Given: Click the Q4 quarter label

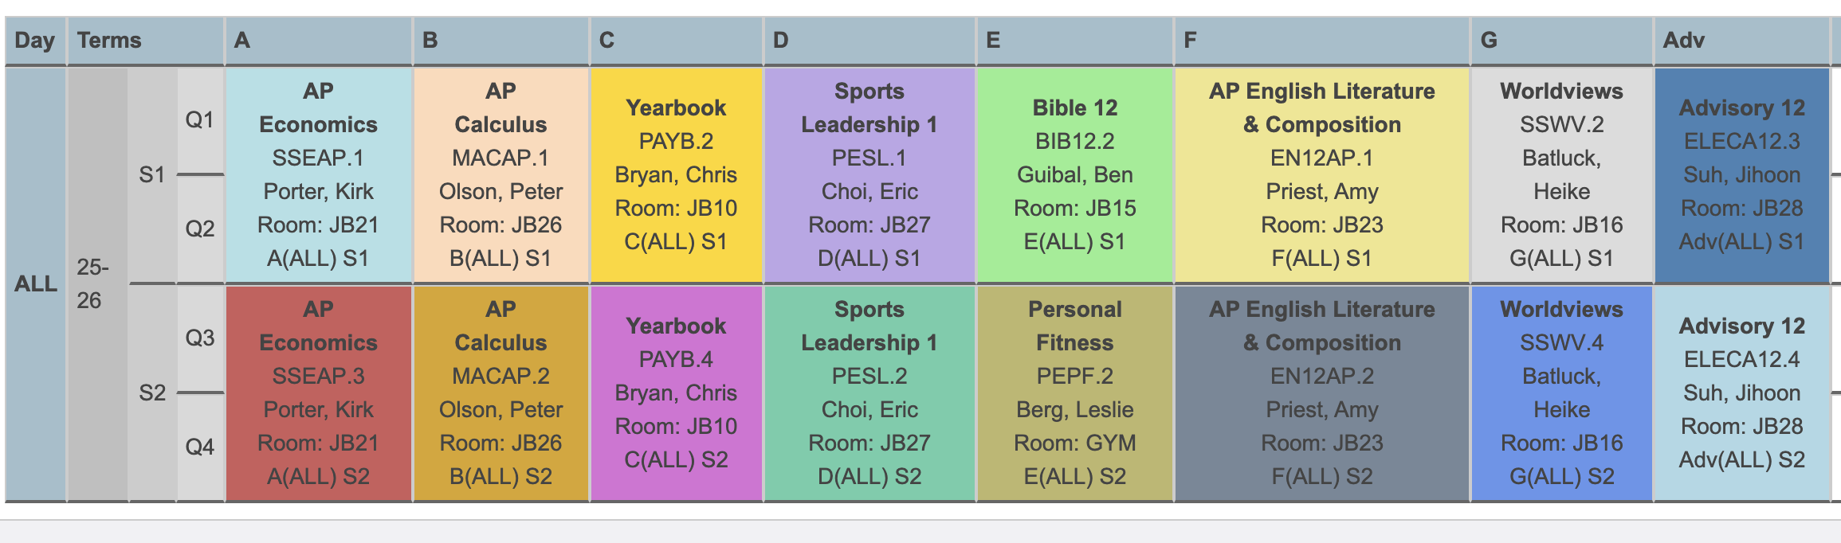Looking at the screenshot, I should pyautogui.click(x=200, y=447).
